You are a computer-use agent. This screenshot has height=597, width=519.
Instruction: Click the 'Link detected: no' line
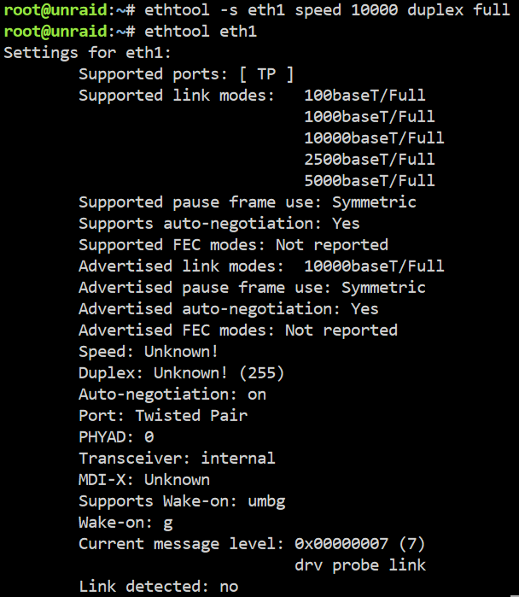click(158, 587)
